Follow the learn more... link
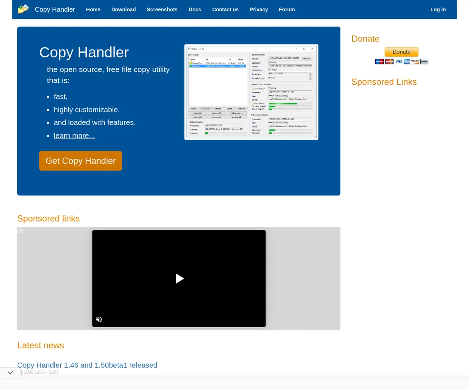Screen dimensions: 469x390 (74, 136)
